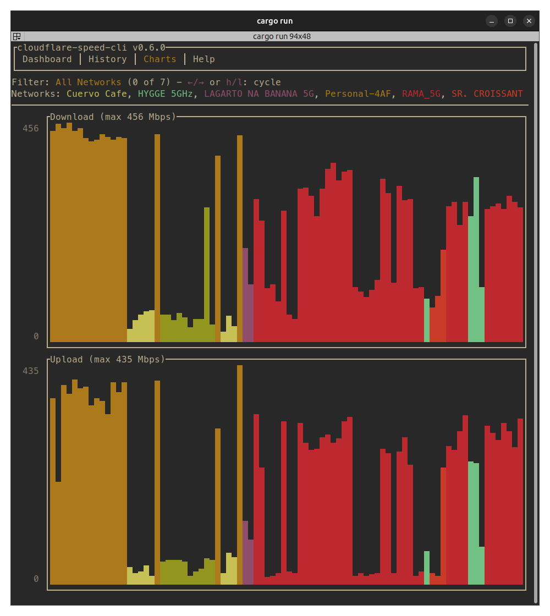Image resolution: width=550 pixels, height=616 pixels.
Task: Select the Charts tab
Action: point(159,59)
